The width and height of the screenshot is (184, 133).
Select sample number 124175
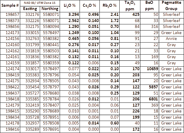click(12, 81)
